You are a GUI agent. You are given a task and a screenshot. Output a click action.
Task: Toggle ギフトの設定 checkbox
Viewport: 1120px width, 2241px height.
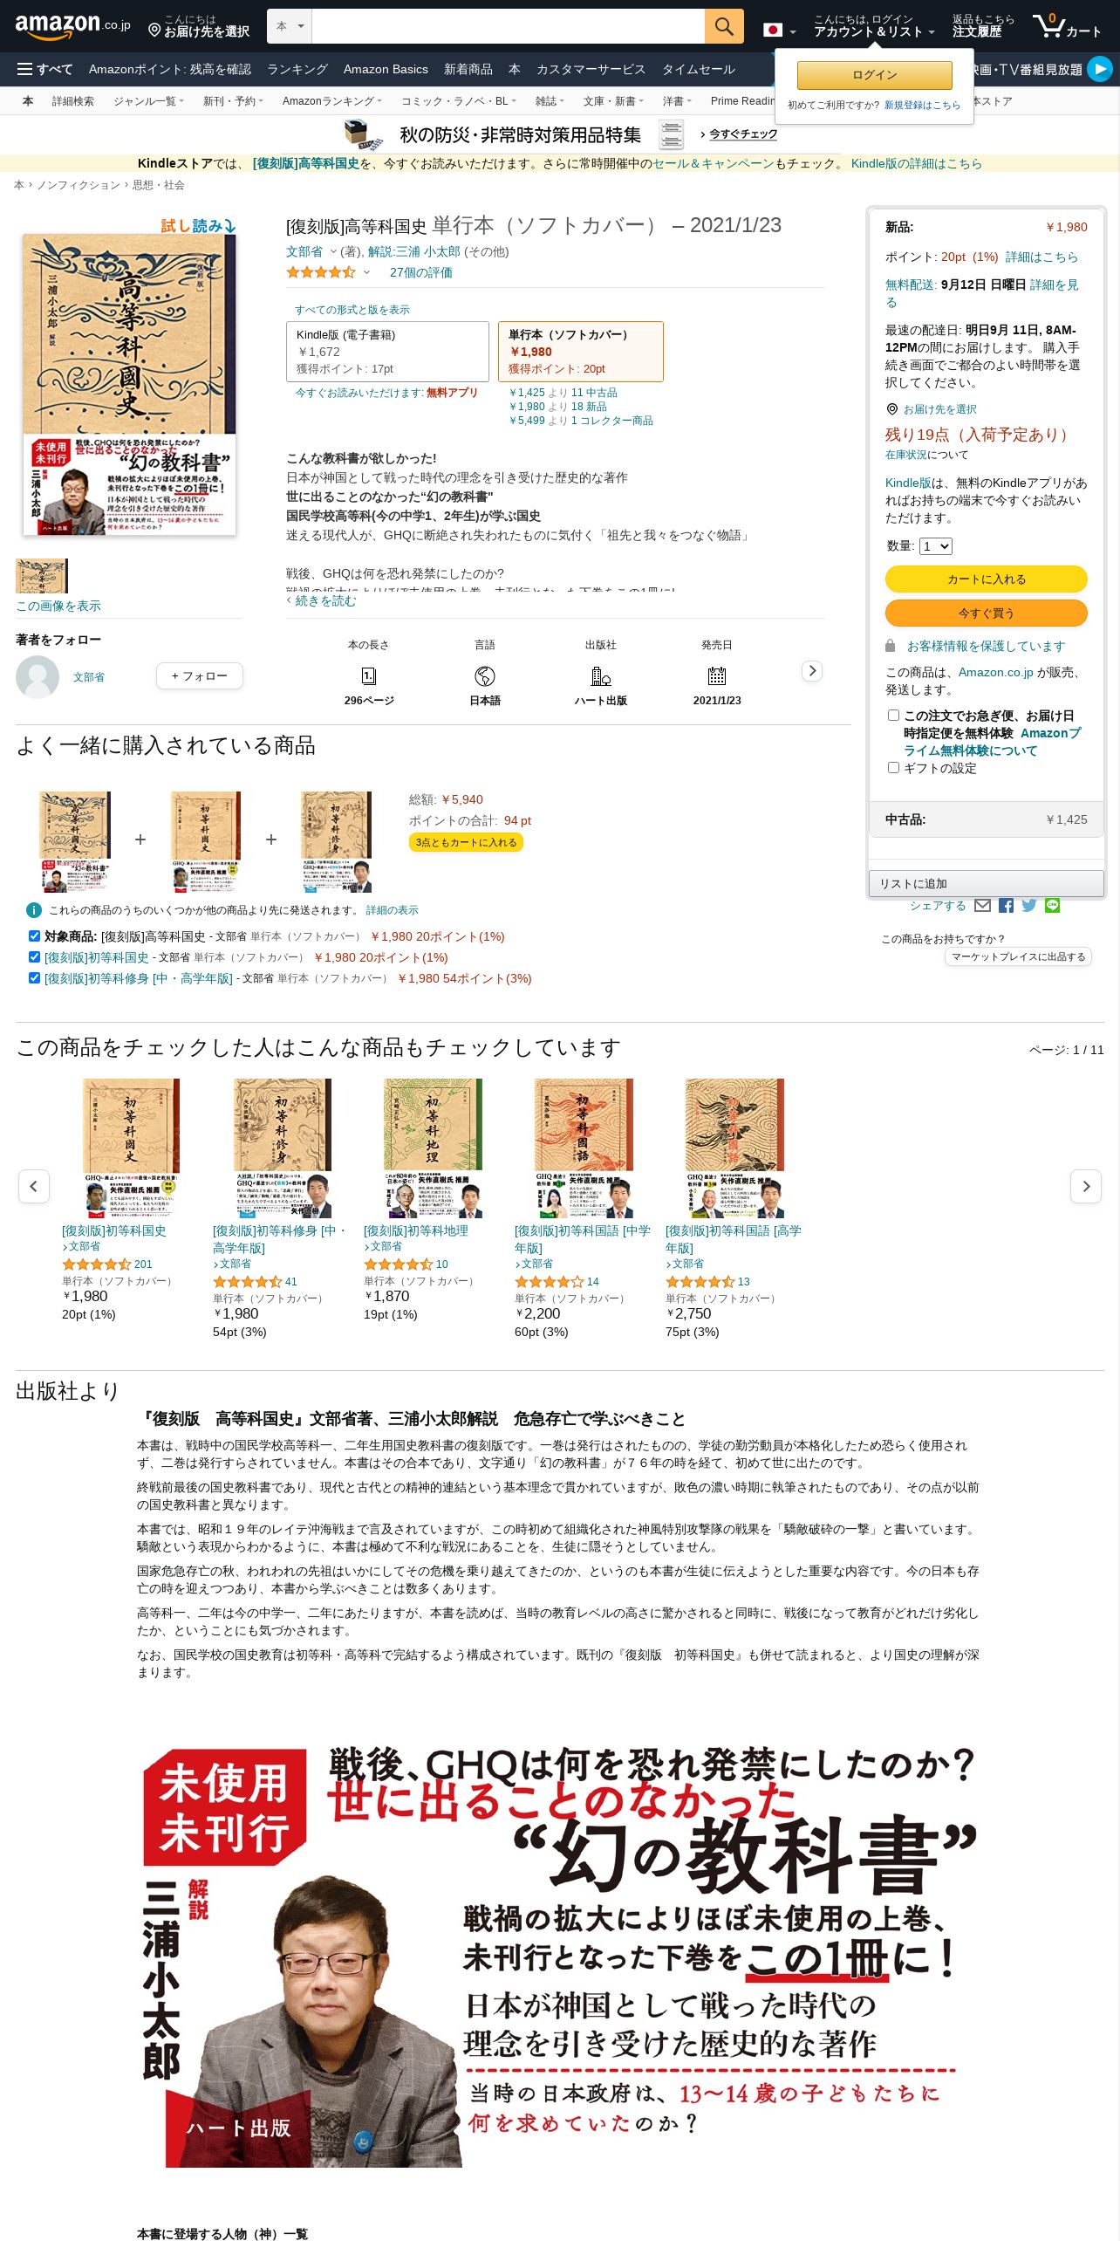[x=893, y=767]
